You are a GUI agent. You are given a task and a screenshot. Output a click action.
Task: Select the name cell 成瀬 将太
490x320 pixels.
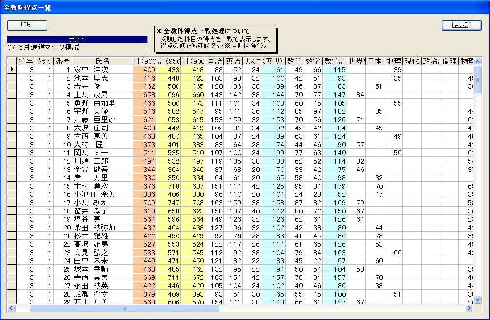pyautogui.click(x=102, y=294)
